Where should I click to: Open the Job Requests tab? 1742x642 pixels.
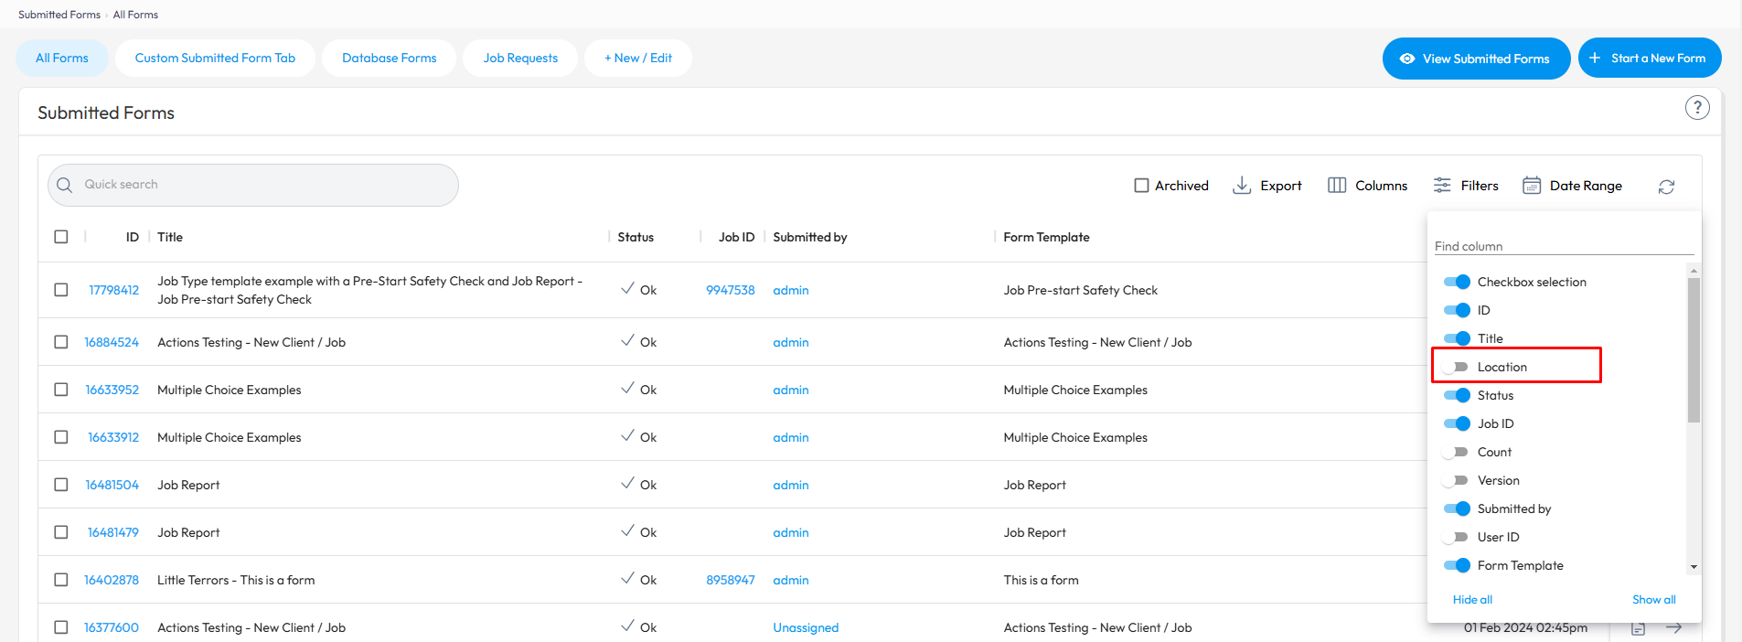pos(520,58)
